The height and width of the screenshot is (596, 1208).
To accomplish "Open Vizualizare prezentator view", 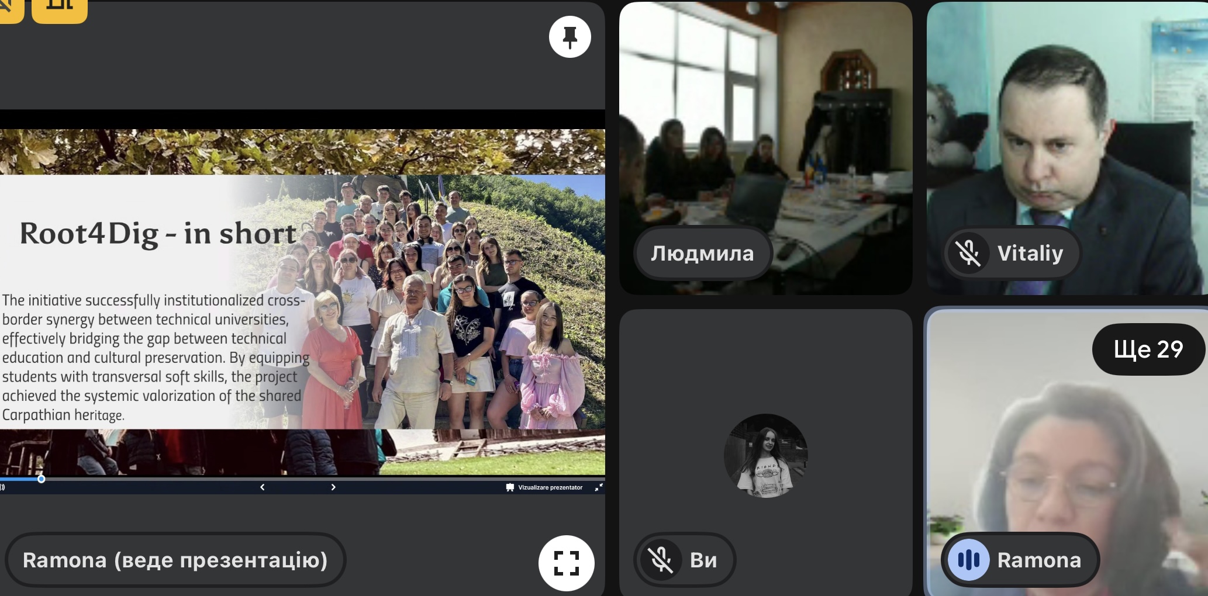I will [x=544, y=487].
